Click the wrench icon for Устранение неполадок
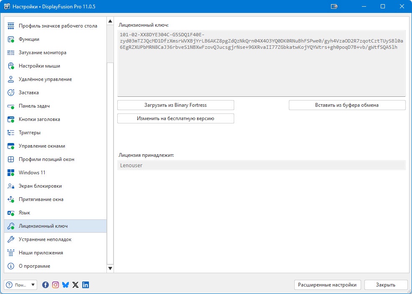 [11, 239]
